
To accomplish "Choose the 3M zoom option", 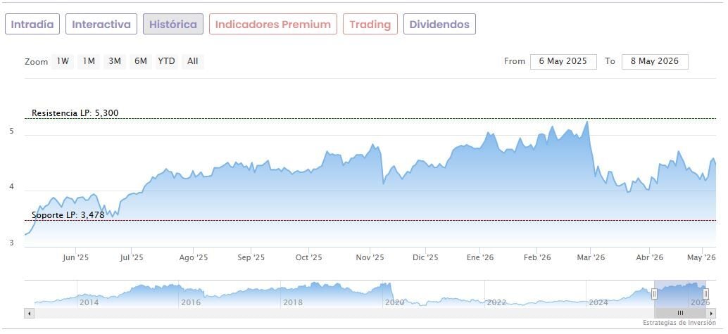I will [115, 61].
